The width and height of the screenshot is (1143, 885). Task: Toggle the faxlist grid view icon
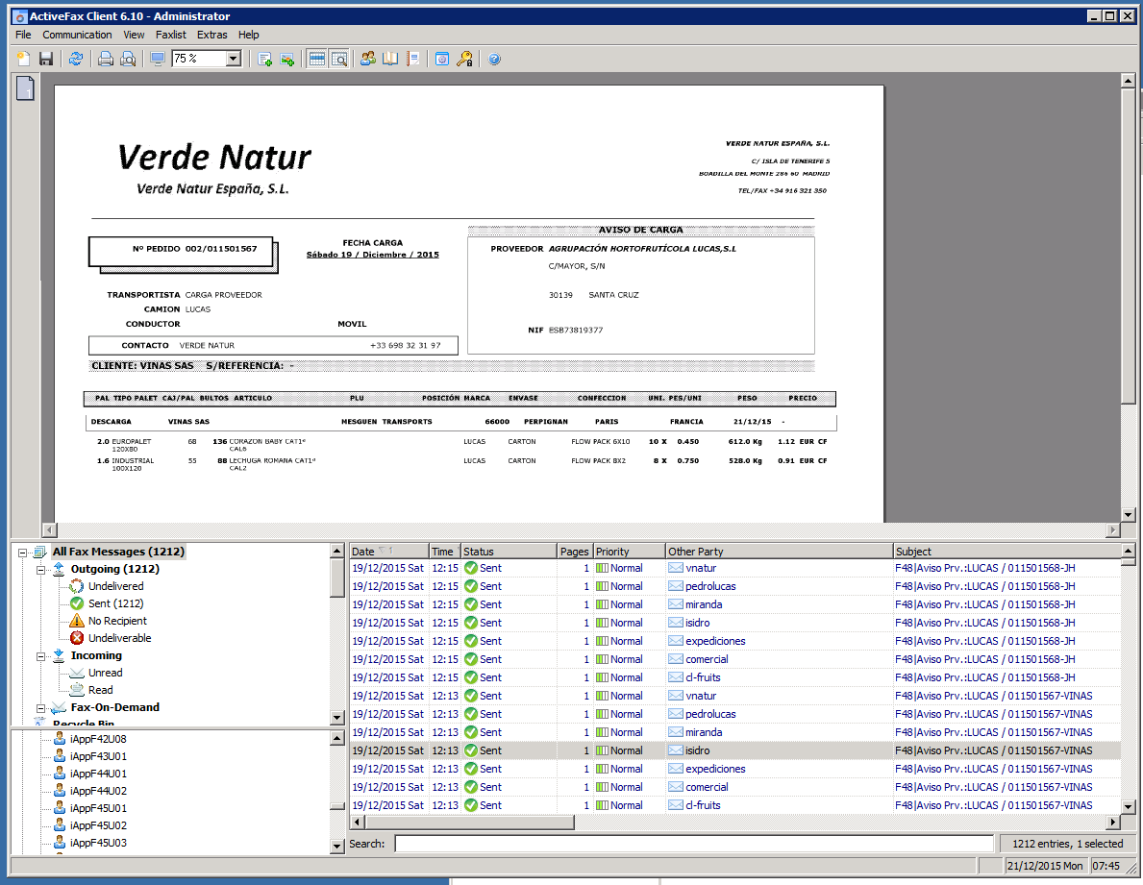pos(315,59)
